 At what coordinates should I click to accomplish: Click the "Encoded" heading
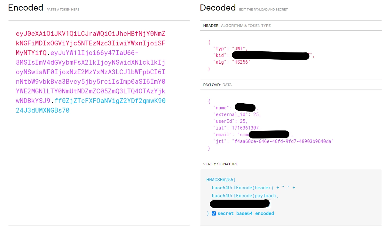click(x=26, y=8)
